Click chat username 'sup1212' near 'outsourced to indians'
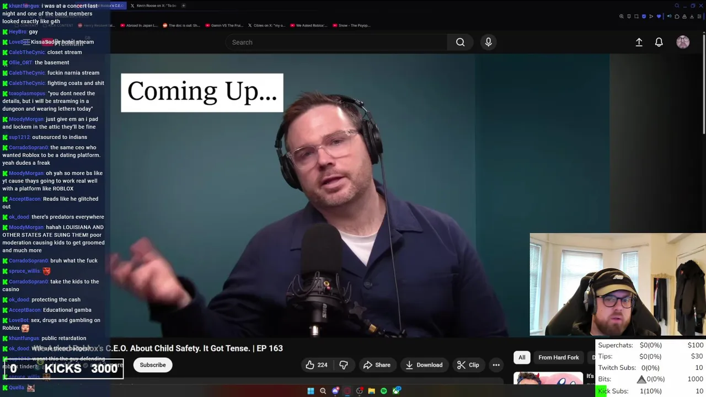The image size is (706, 397). point(19,137)
